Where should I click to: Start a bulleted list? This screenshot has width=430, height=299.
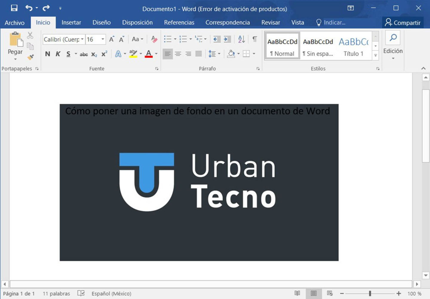tap(168, 39)
